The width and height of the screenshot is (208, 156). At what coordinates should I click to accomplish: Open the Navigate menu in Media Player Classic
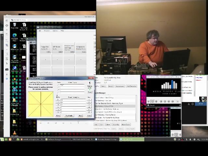click(x=163, y=77)
